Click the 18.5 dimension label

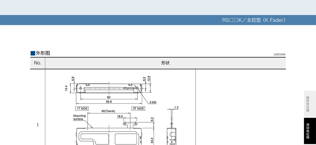click(x=120, y=116)
